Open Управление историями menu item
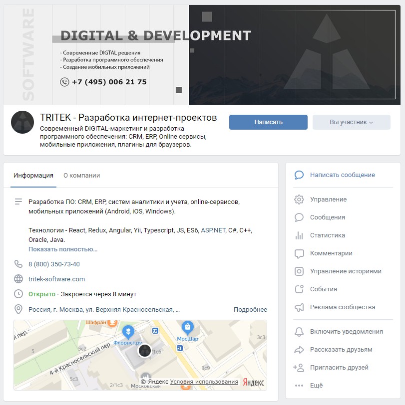405x405 pixels. click(x=346, y=271)
